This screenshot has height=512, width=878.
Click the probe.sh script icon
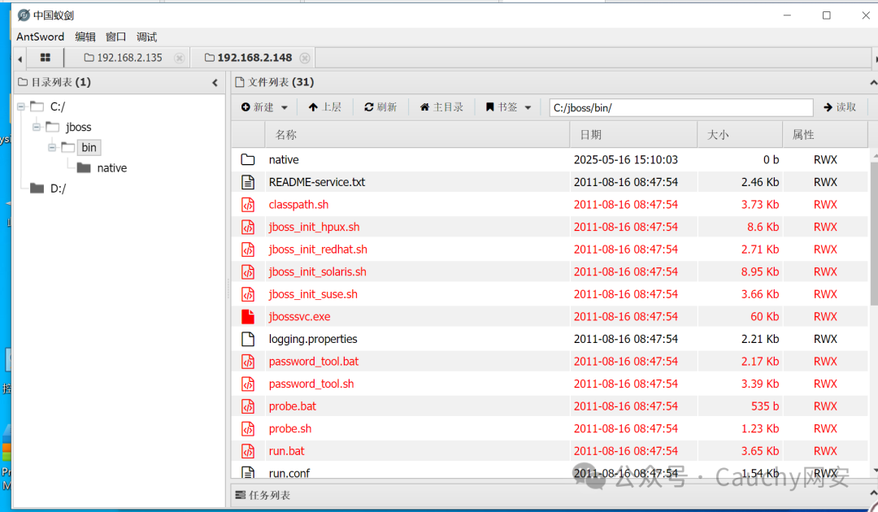click(248, 428)
